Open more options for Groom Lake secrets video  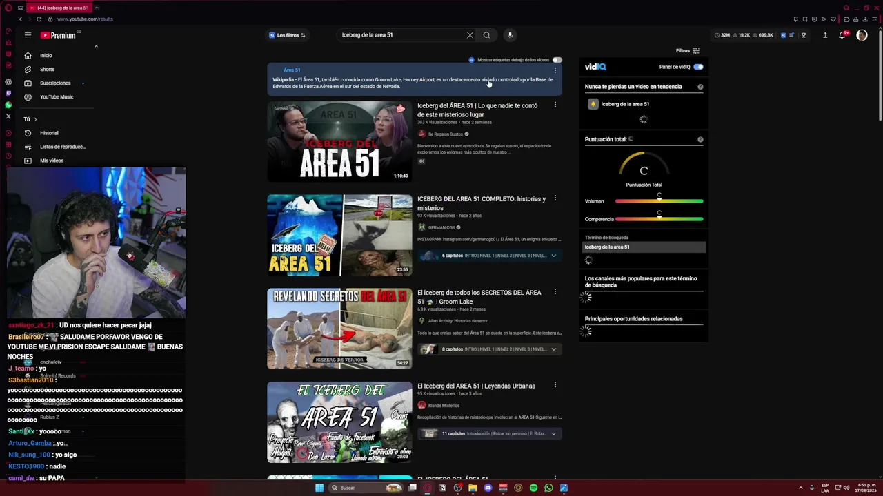[555, 292]
